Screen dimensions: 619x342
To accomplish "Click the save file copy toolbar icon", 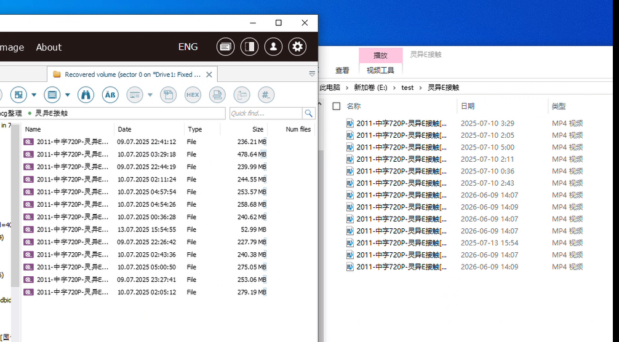I will click(x=168, y=95).
